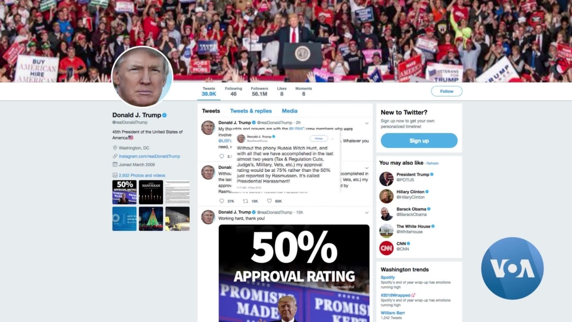The height and width of the screenshot is (322, 572).
Task: Follow Donald J. Trump using the Follow button
Action: point(447,91)
